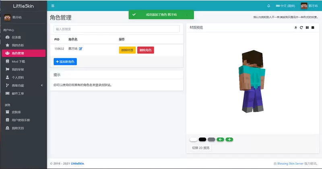The width and height of the screenshot is (322, 169).
Task: Click green right arrow background button
Action: (x=229, y=140)
